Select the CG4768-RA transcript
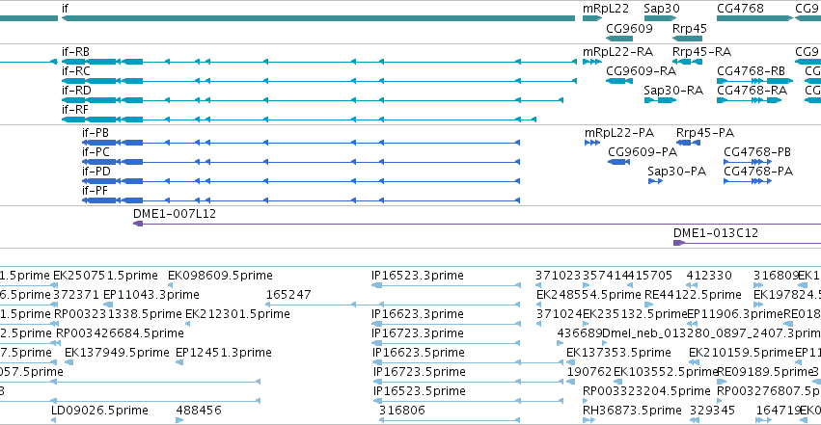Viewport: 821px width, 425px height. coord(750,100)
